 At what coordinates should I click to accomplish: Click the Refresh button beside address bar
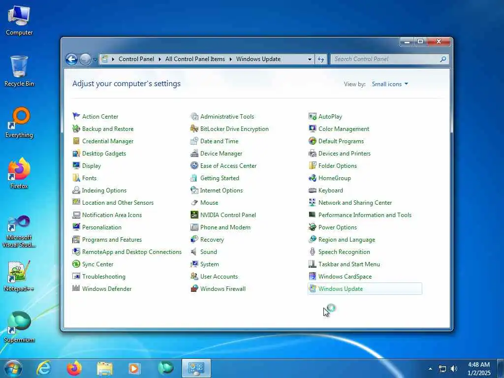(321, 59)
